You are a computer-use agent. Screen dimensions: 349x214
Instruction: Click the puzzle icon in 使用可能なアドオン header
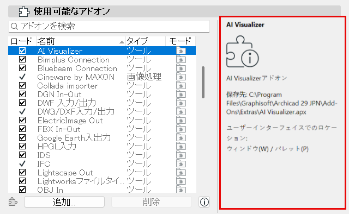click(24, 11)
